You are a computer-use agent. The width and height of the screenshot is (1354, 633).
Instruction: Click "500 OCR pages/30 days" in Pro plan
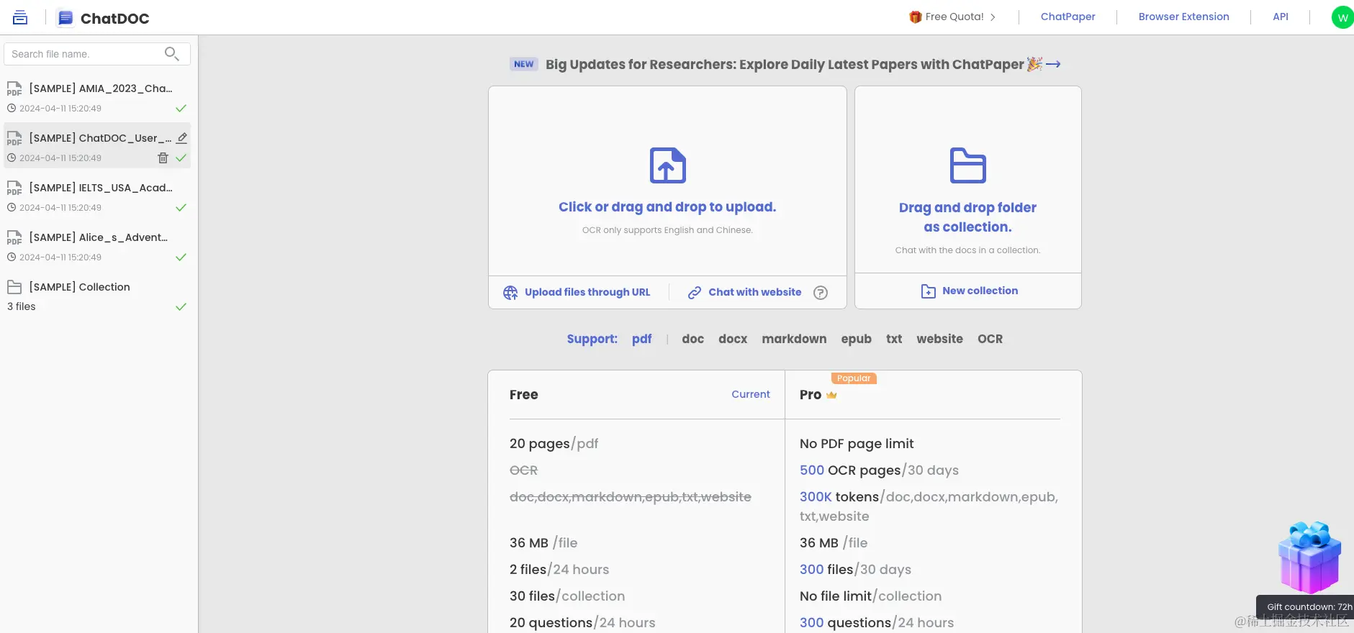coord(879,470)
